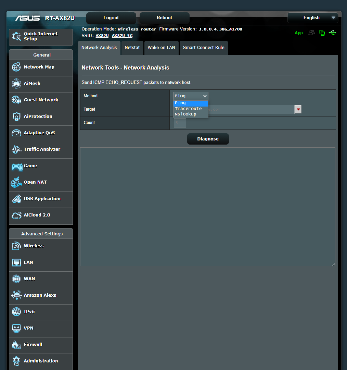Click the Diagnose button
Image resolution: width=347 pixels, height=370 pixels.
(208, 139)
